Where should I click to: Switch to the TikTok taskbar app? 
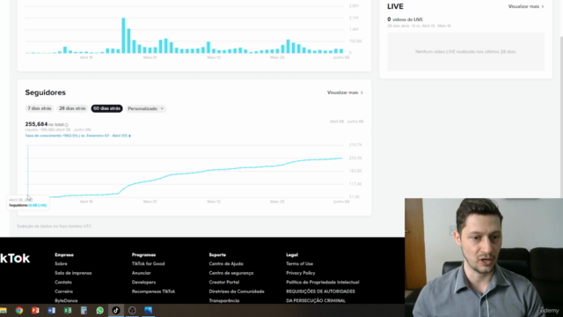click(x=116, y=311)
